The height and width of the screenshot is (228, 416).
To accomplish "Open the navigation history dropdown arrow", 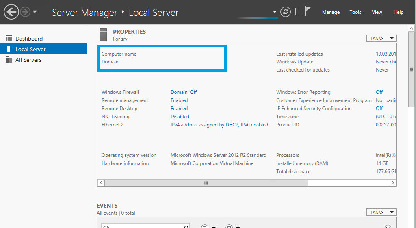I will [35, 12].
